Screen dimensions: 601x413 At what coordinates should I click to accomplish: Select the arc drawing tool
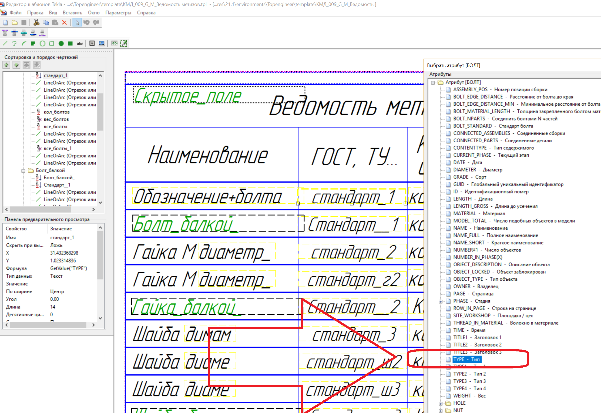click(24, 43)
